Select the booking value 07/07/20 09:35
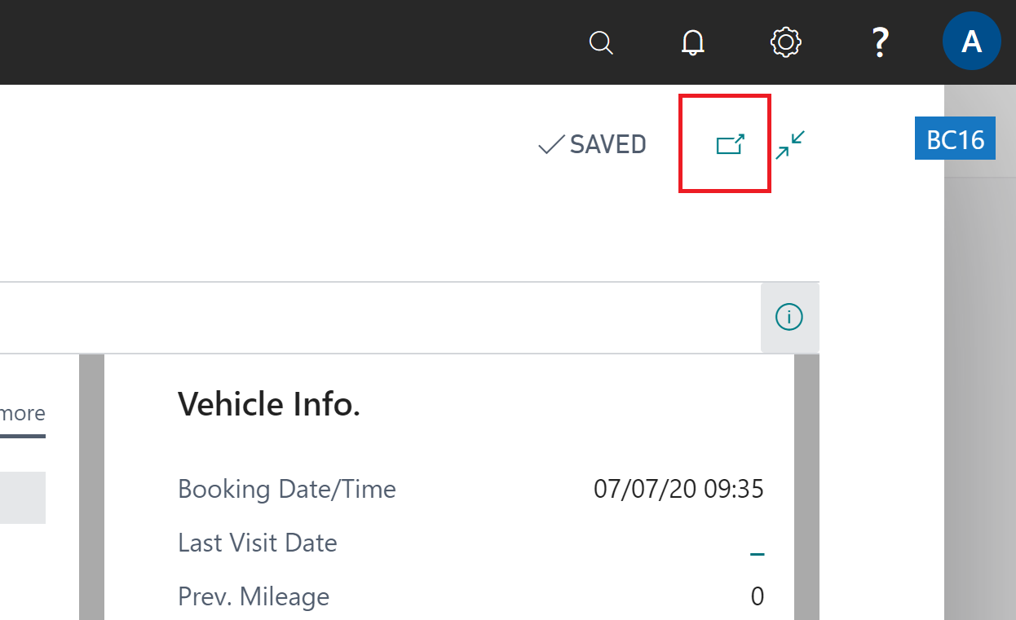Viewport: 1016px width, 620px height. tap(678, 489)
